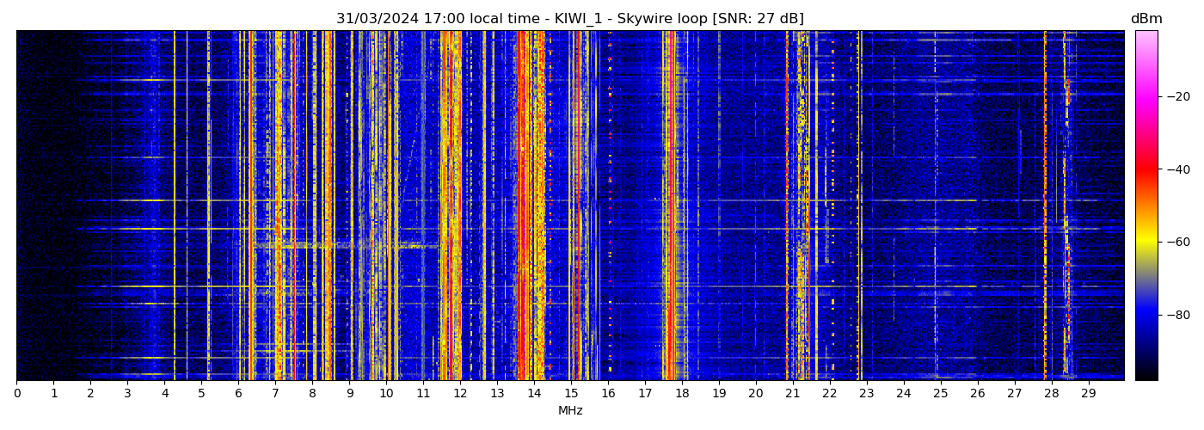The width and height of the screenshot is (1204, 430).
Task: Click the 14 MHz axis tick label
Action: pos(534,394)
